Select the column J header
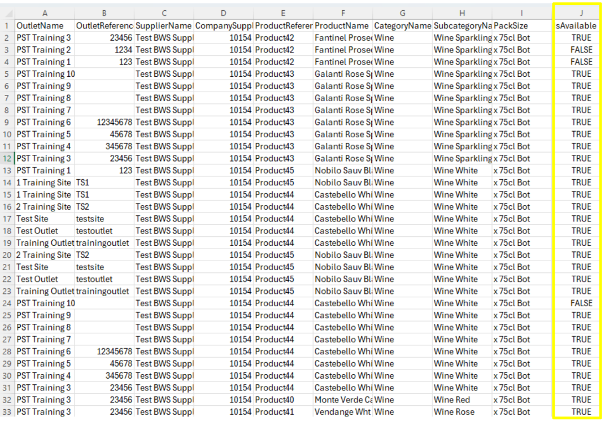This screenshot has height=421, width=605. [581, 13]
